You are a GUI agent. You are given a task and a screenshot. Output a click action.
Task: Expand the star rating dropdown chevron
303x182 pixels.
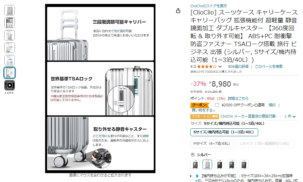click(220, 67)
